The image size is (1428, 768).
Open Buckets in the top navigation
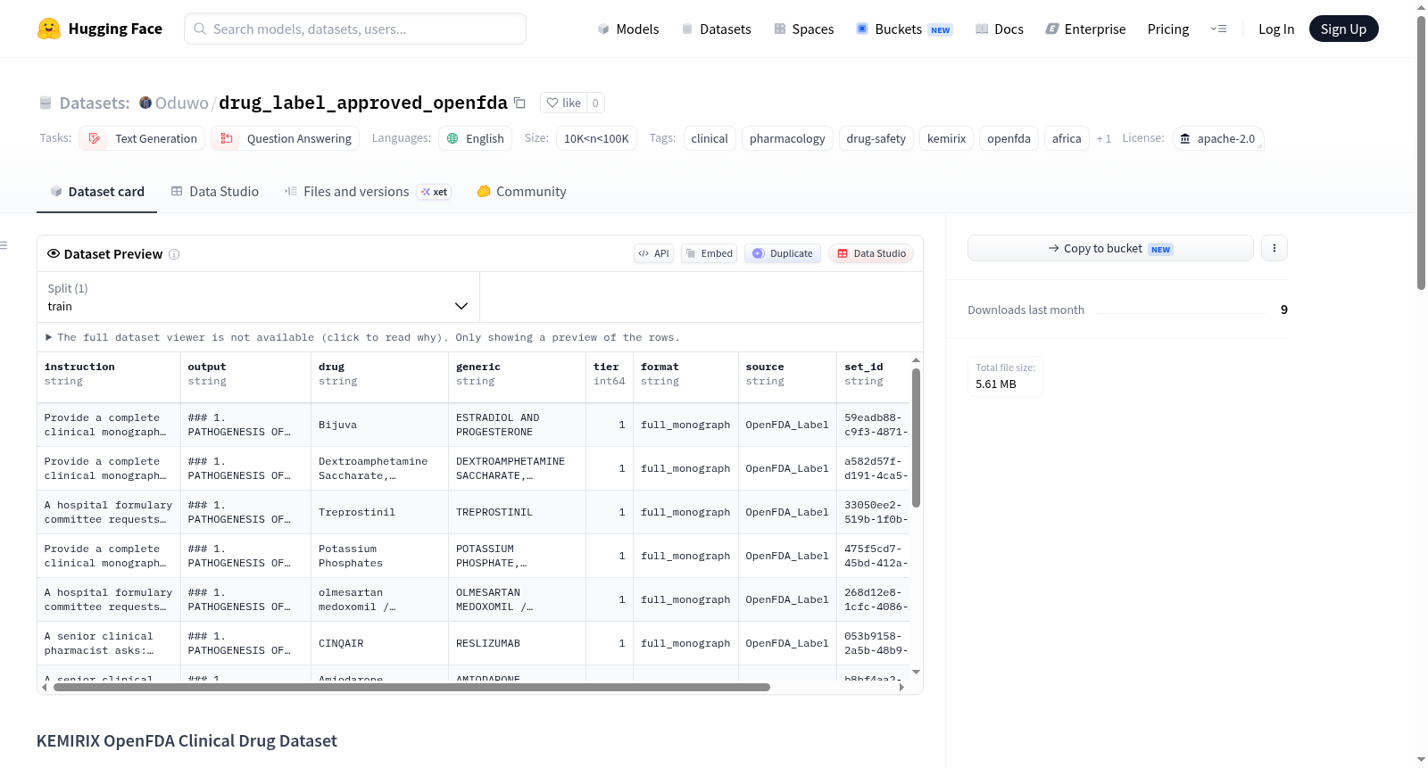904,29
